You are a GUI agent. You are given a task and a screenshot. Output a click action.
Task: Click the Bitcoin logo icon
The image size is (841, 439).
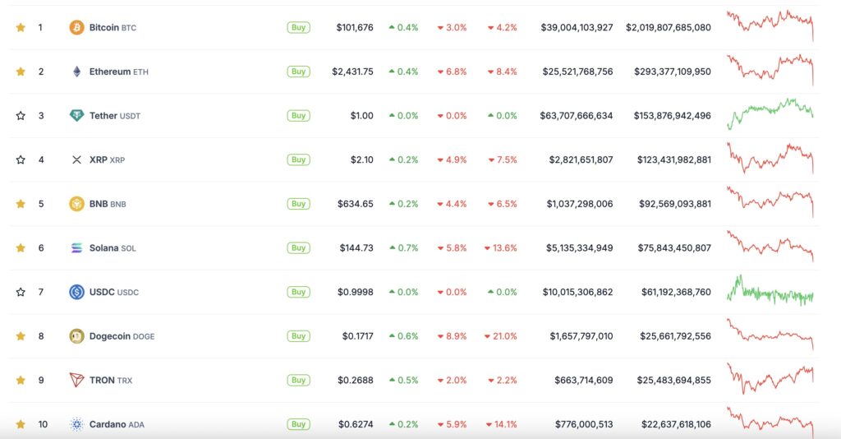76,27
